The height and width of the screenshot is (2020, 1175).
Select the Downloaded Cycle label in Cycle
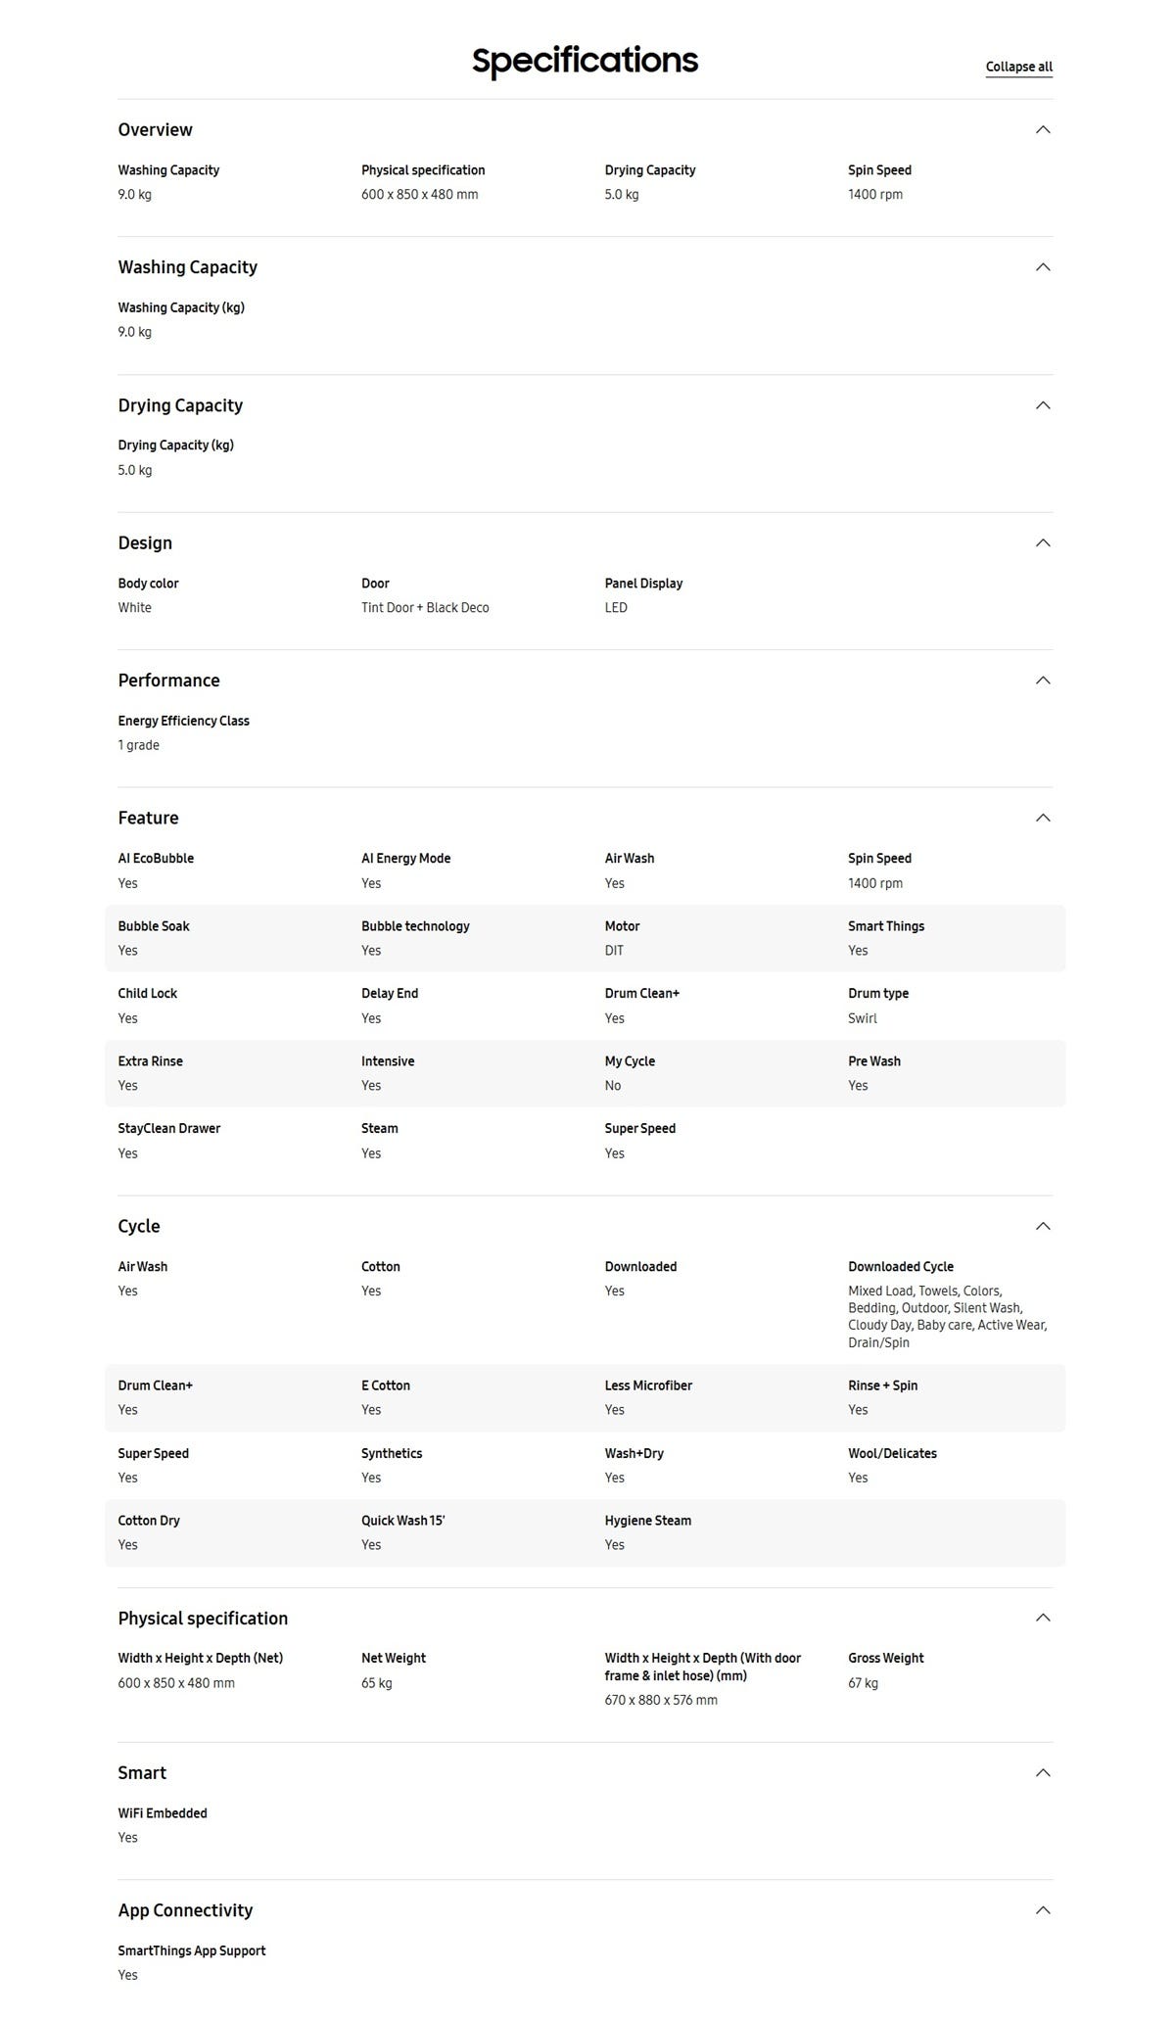(900, 1266)
